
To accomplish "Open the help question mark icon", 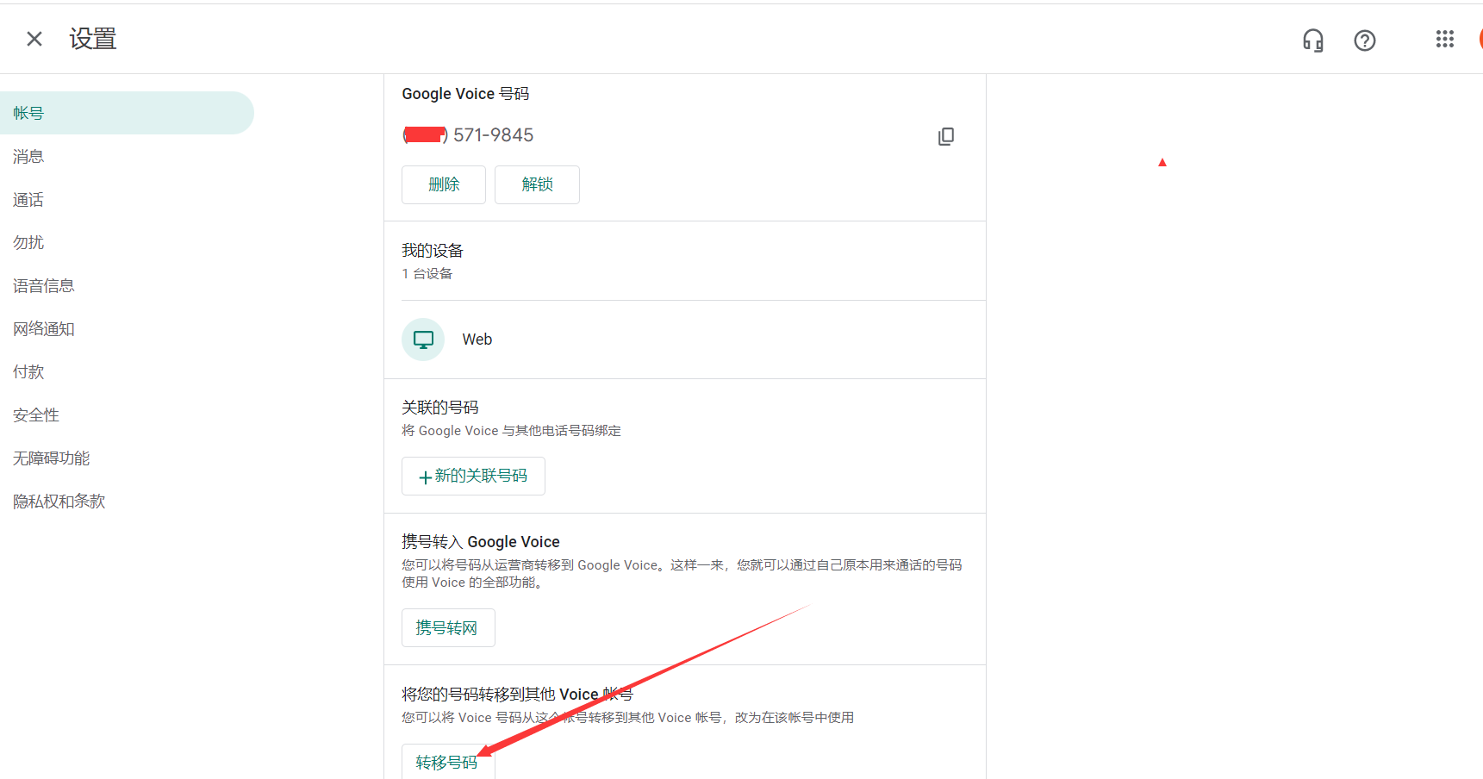I will tap(1365, 41).
